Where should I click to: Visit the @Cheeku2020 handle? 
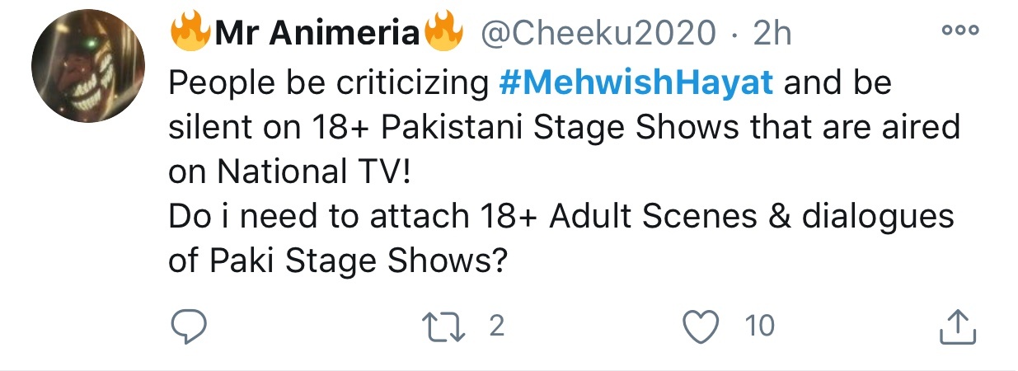tap(596, 34)
